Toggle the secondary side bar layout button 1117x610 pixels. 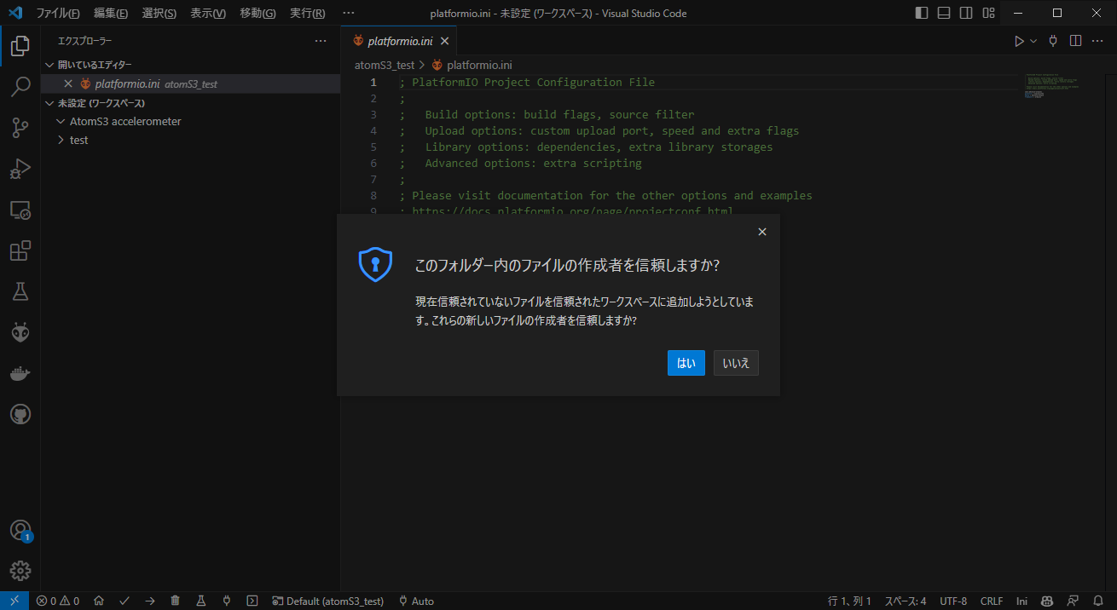coord(966,14)
